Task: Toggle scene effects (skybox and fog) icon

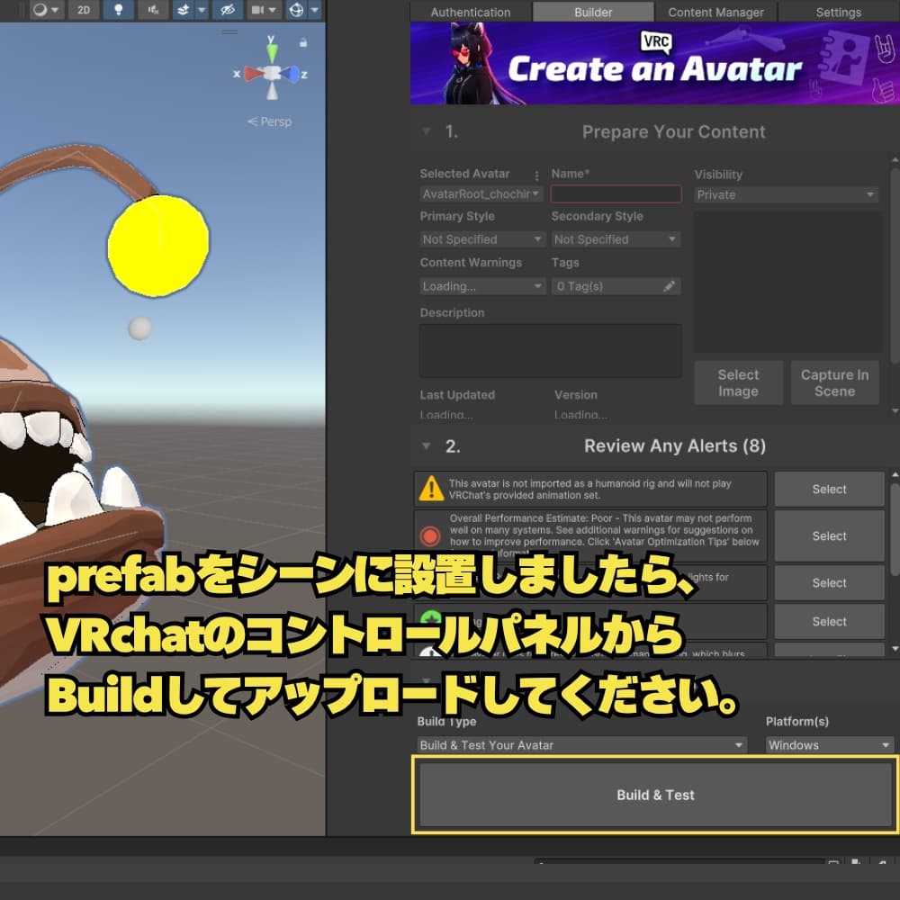Action: (183, 10)
